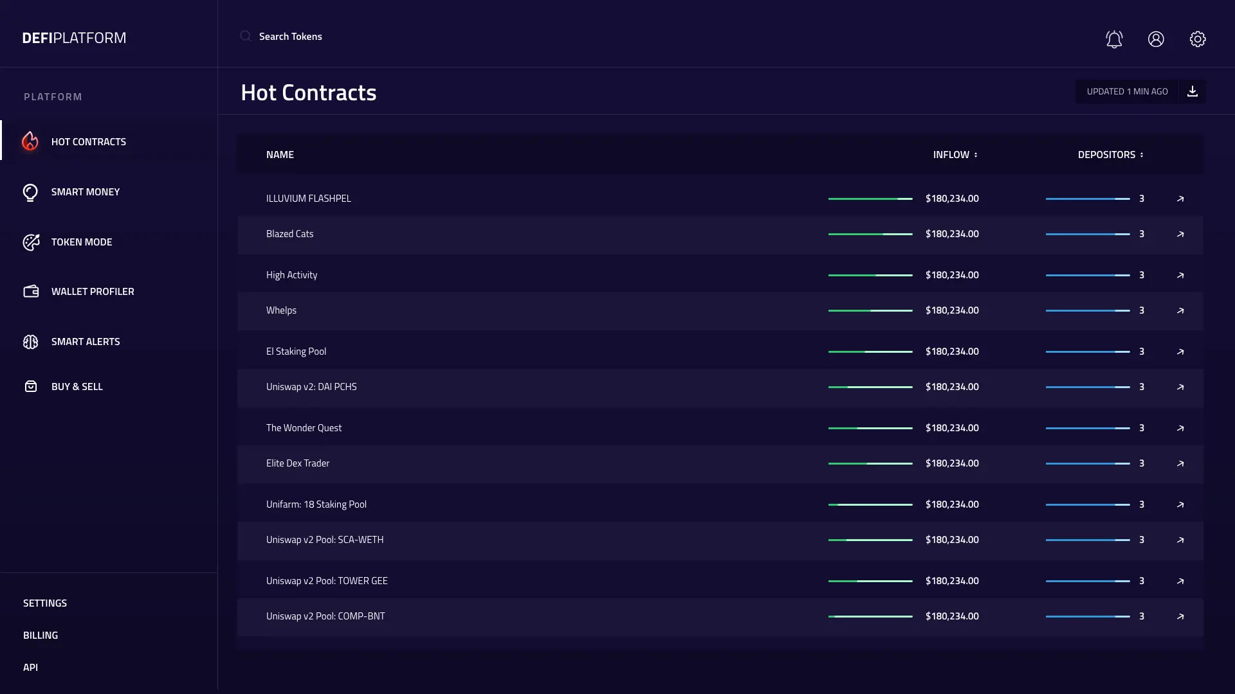
Task: Open the Billing link in sidebar
Action: [41, 635]
